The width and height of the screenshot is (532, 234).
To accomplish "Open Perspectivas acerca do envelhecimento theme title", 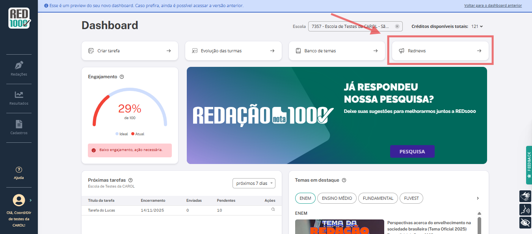I will point(429,226).
